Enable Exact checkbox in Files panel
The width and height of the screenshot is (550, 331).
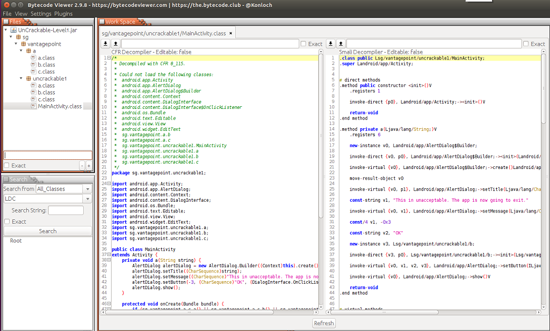coord(7,166)
